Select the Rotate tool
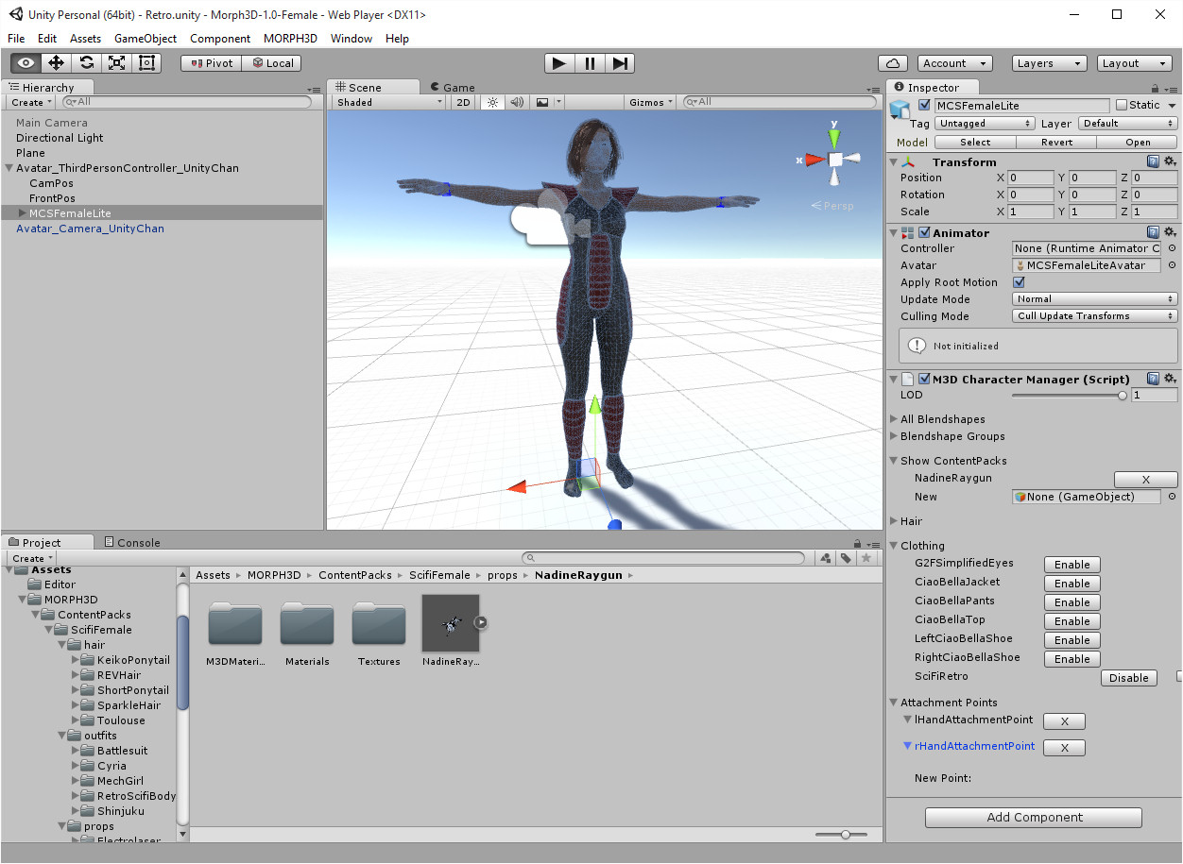Image resolution: width=1183 pixels, height=864 pixels. coord(86,62)
